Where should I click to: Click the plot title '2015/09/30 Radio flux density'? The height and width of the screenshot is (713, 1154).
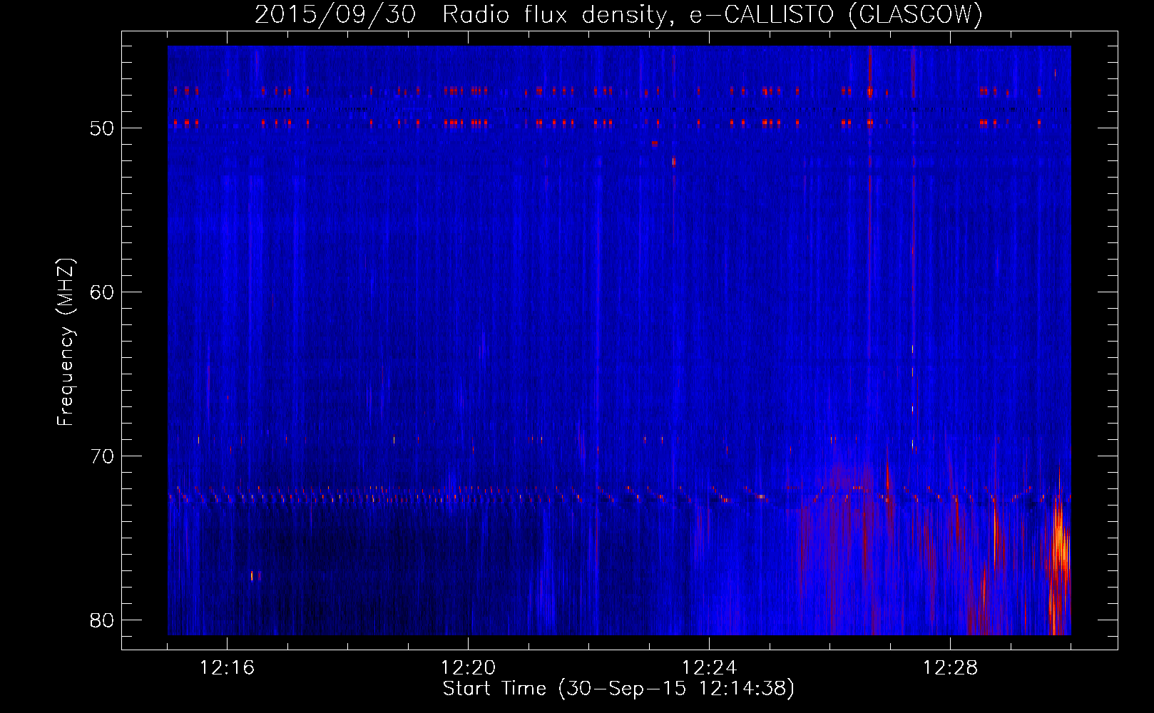click(x=466, y=14)
